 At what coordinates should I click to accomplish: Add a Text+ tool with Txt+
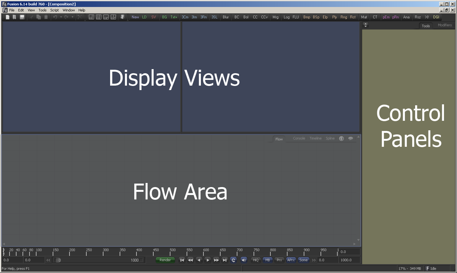[x=174, y=17]
